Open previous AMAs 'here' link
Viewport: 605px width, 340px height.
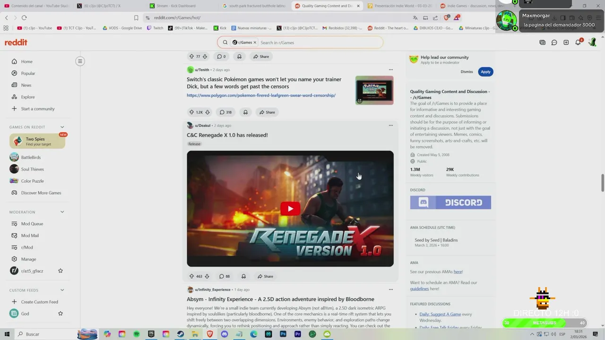click(x=458, y=272)
